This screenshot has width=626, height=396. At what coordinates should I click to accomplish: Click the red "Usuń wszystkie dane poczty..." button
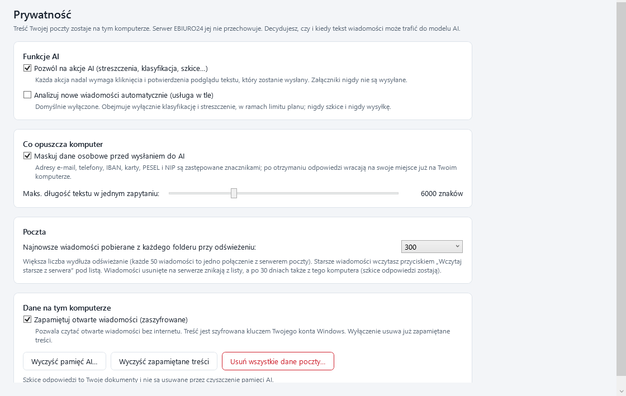pyautogui.click(x=278, y=361)
